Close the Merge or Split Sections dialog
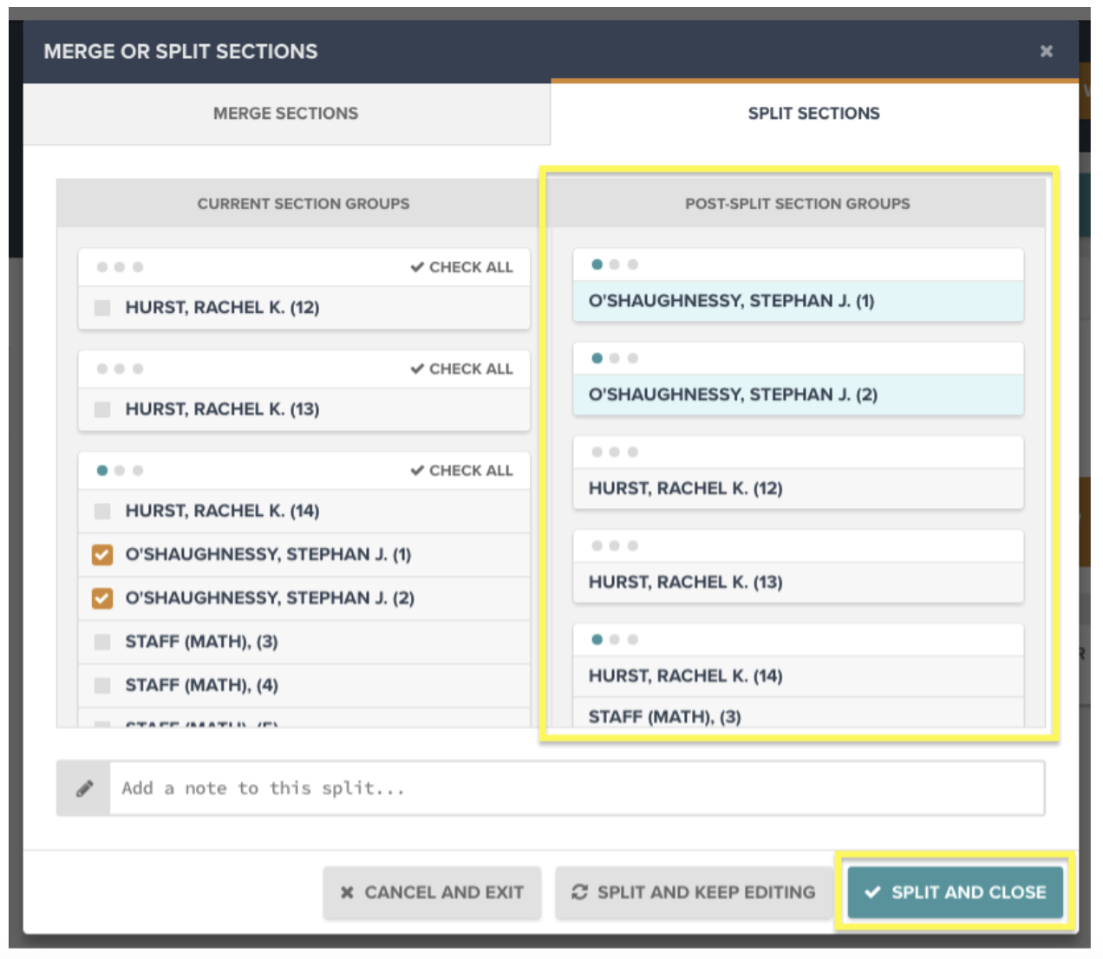 [1046, 51]
